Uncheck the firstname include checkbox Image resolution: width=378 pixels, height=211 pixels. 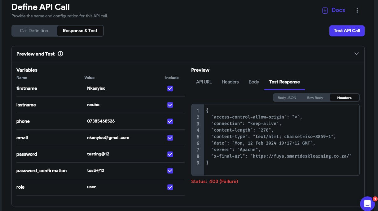tap(170, 88)
